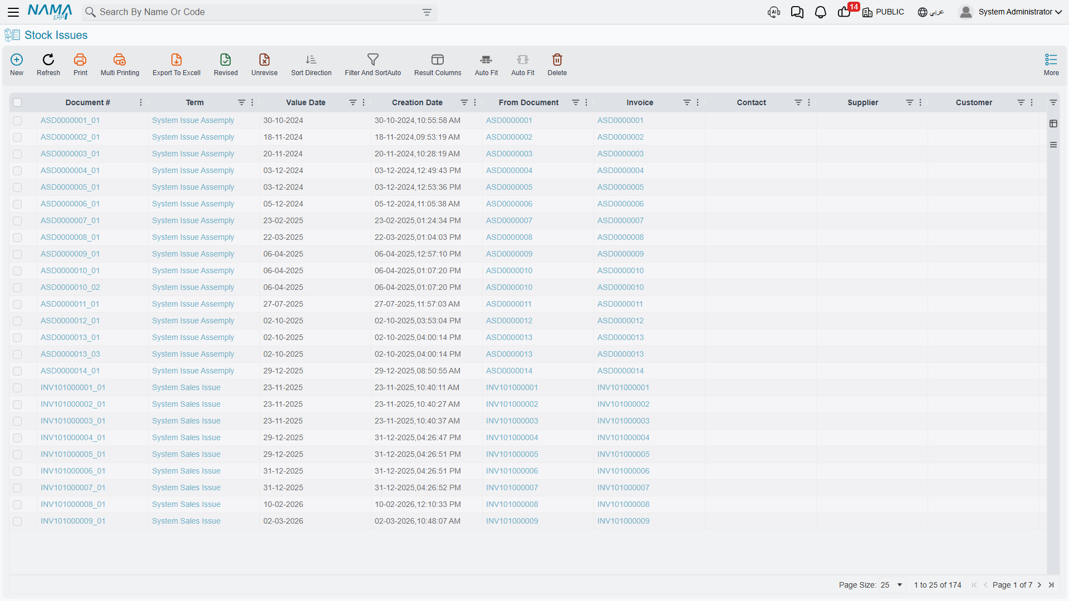The image size is (1069, 601).
Task: Click the first Auto Fit icon
Action: click(486, 60)
